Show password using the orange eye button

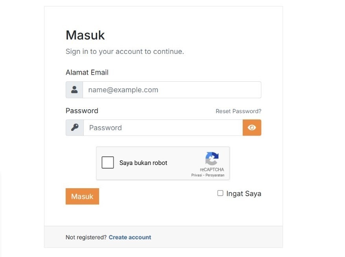tap(252, 128)
